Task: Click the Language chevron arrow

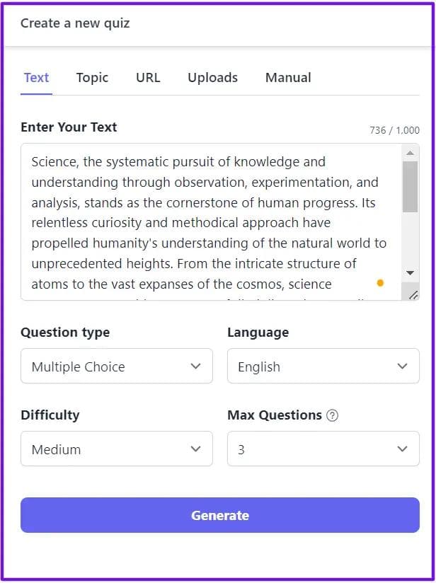Action: pyautogui.click(x=402, y=366)
